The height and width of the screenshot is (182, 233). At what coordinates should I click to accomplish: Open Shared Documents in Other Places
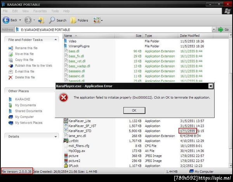(x=28, y=111)
